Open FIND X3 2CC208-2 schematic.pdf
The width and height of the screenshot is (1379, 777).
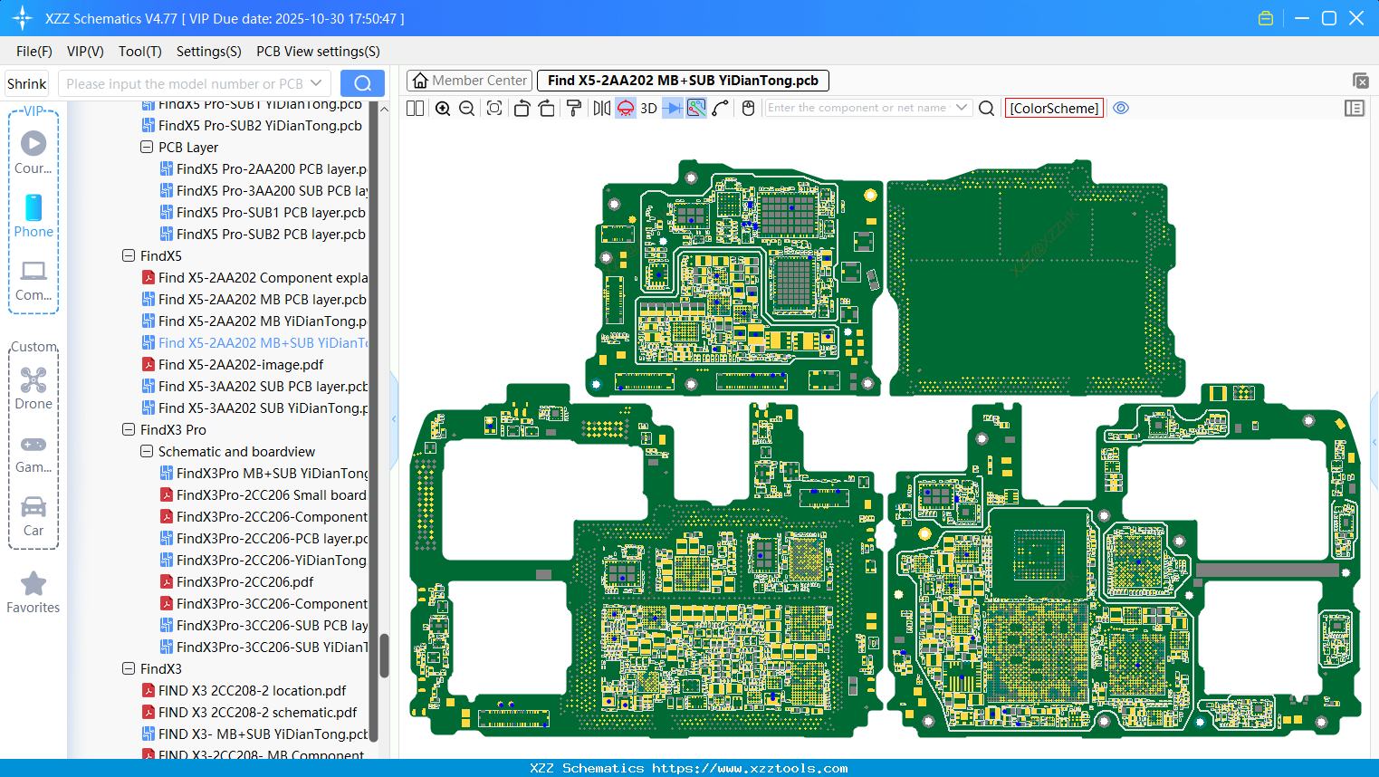coord(249,712)
